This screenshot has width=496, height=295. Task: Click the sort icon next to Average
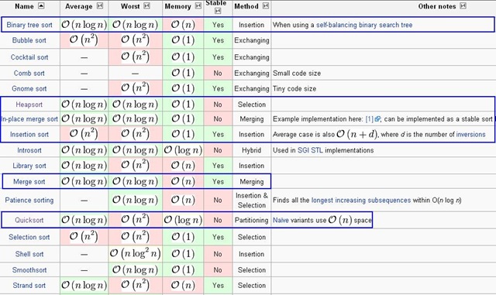pos(100,5)
